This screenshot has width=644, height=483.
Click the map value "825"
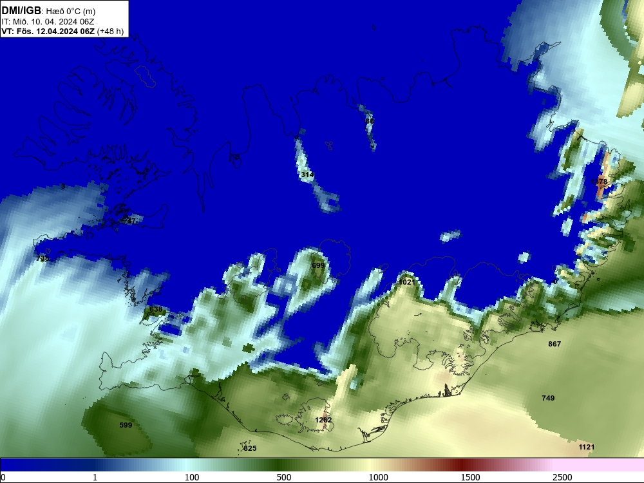point(250,448)
